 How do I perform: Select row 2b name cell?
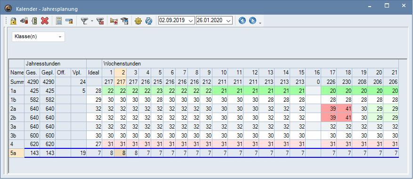pyautogui.click(x=16, y=118)
